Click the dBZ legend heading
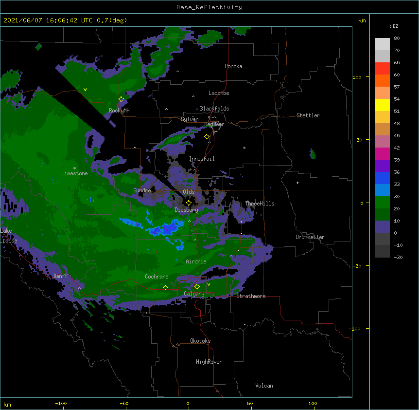The image size is (419, 410). [x=394, y=26]
